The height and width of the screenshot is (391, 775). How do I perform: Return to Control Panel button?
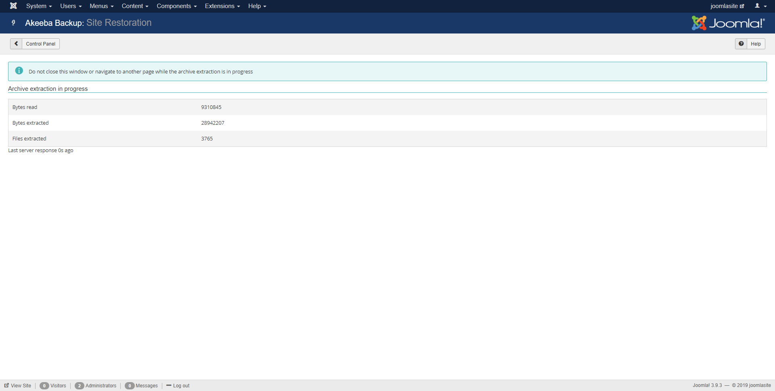[x=40, y=44]
